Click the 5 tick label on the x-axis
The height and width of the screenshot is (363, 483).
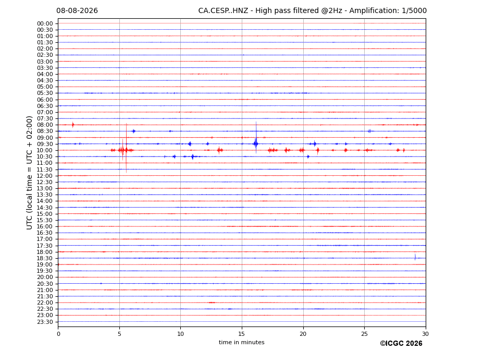pos(119,334)
